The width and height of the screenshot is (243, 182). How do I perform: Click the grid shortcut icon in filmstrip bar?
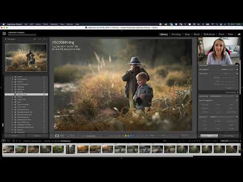(x=14, y=141)
